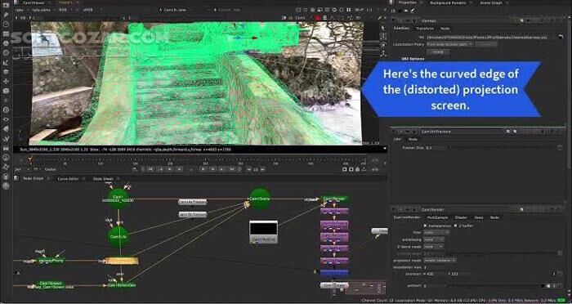Click the overscan h value field
572x304 pixels.
tap(460, 274)
